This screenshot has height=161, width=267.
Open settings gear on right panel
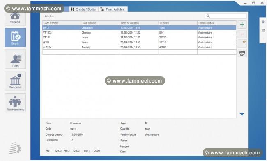(x=263, y=22)
